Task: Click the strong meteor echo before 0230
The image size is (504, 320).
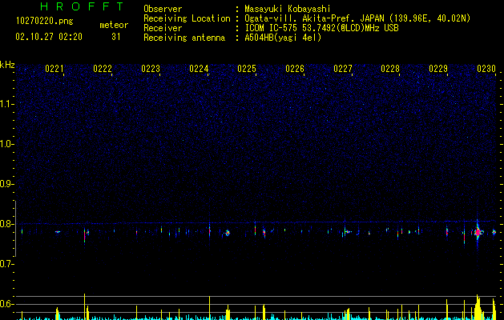Action: click(x=478, y=232)
